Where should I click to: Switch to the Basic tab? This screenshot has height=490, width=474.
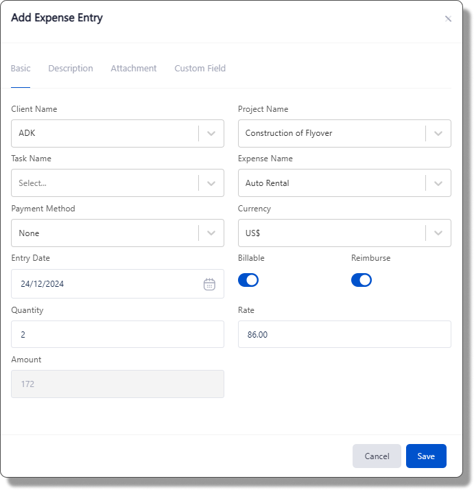(x=21, y=69)
